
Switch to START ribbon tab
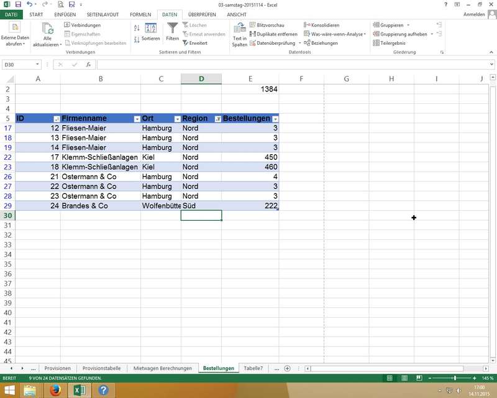pyautogui.click(x=36, y=14)
